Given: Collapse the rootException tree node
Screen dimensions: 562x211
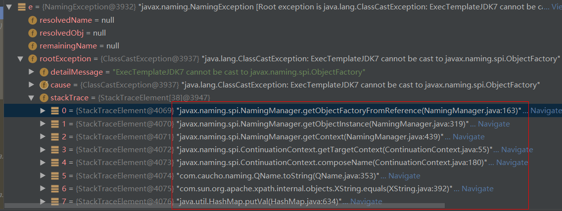Looking at the screenshot, I should (20, 59).
